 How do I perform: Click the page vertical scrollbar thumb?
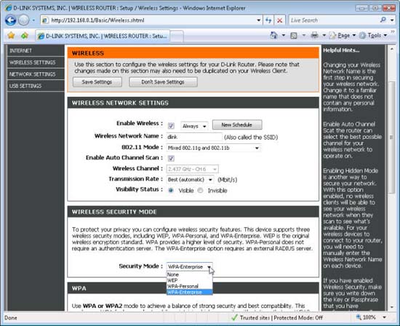[391, 138]
